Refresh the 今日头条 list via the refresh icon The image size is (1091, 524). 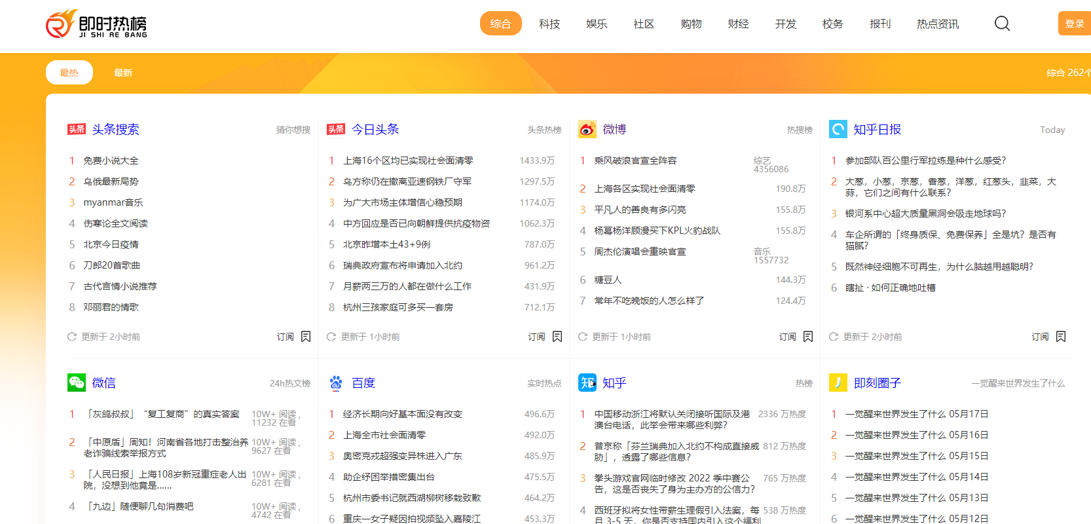tap(331, 337)
